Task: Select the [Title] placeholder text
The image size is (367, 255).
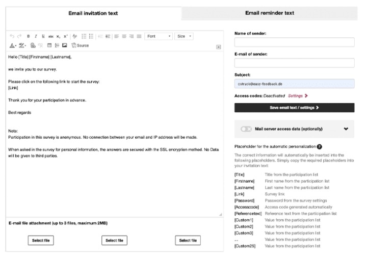Action: click(x=240, y=175)
